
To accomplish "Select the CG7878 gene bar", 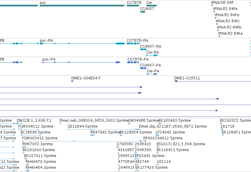I will pos(133,6).
